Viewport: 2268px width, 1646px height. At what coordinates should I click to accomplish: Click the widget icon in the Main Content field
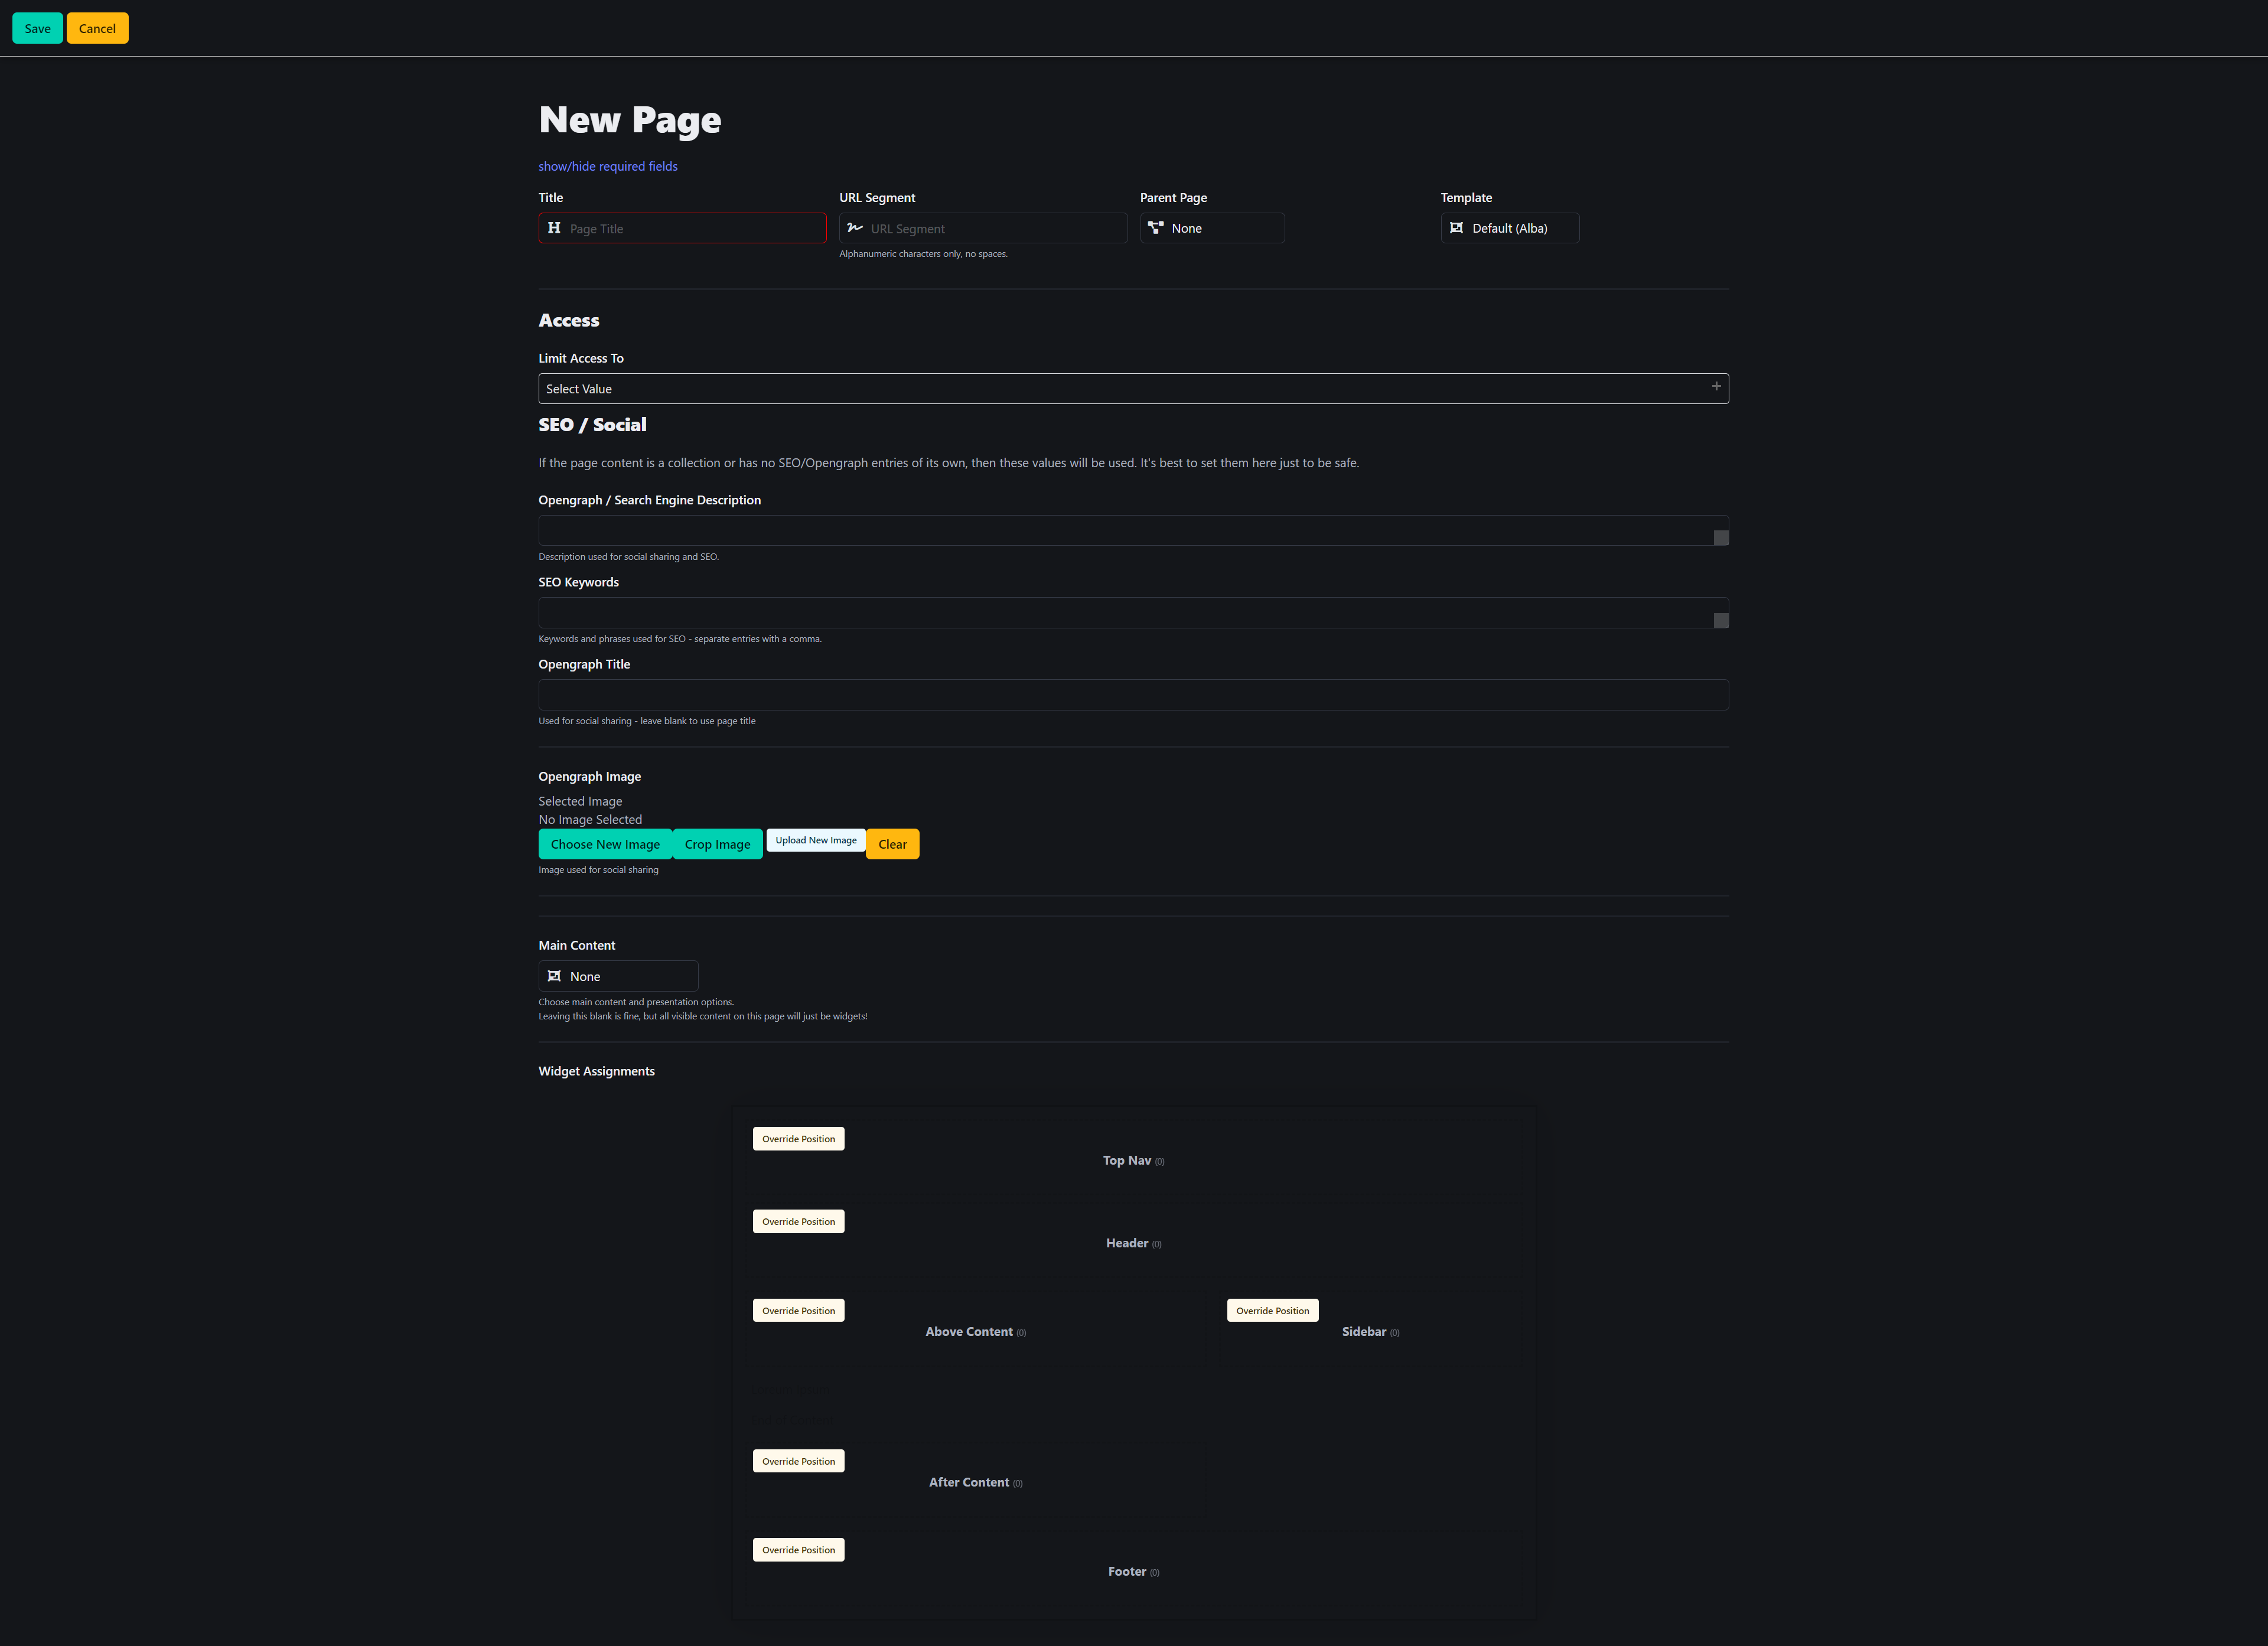click(555, 975)
